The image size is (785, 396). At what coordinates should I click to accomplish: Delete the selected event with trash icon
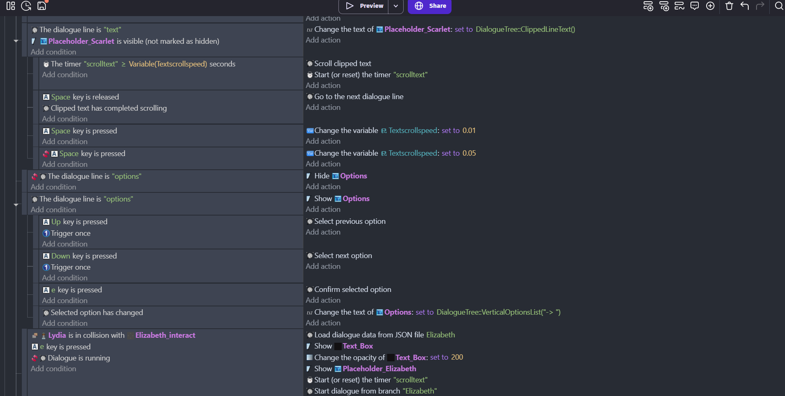tap(729, 6)
